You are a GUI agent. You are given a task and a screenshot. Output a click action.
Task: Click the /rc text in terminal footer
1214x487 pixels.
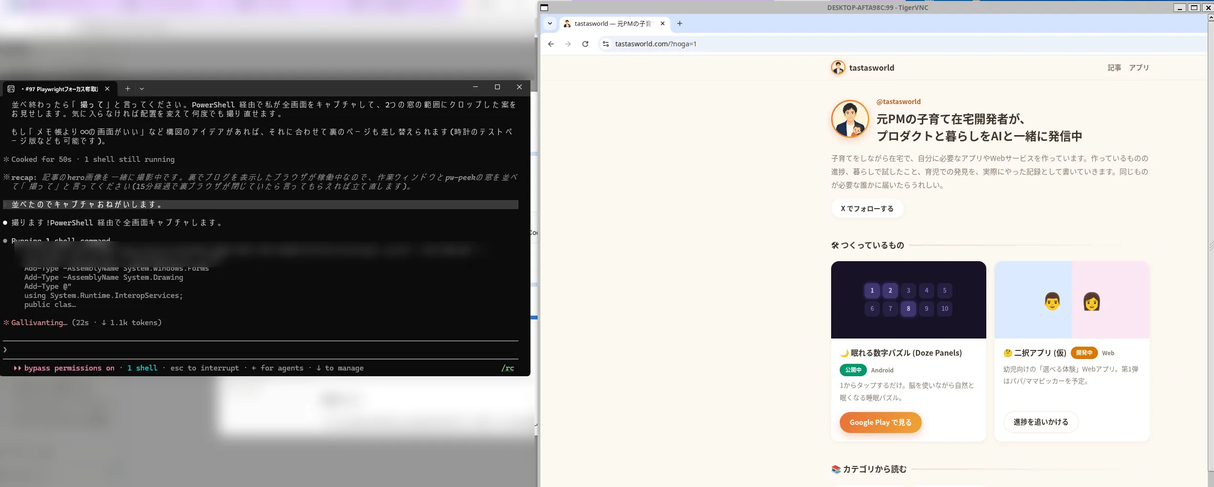(507, 368)
